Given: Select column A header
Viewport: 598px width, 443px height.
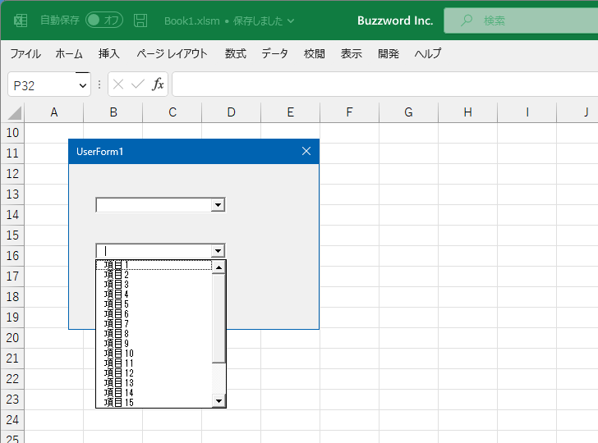Looking at the screenshot, I should click(53, 112).
